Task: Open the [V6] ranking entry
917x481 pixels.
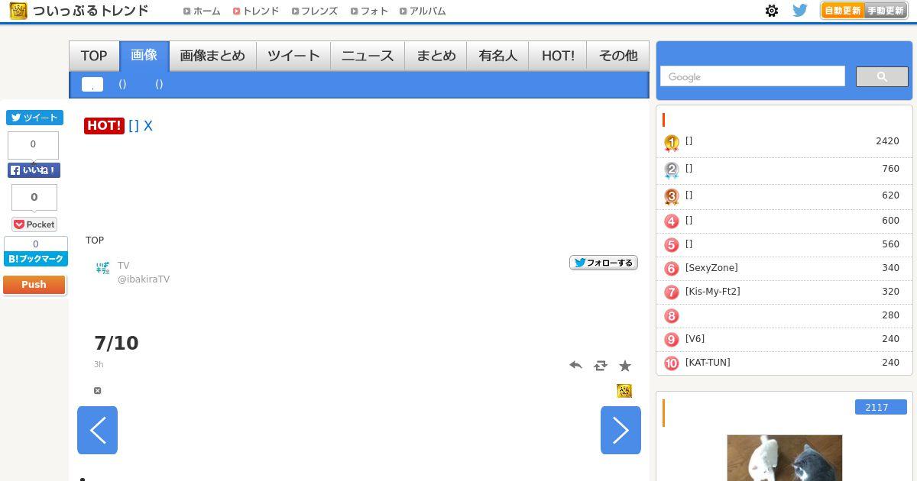Action: pos(695,339)
